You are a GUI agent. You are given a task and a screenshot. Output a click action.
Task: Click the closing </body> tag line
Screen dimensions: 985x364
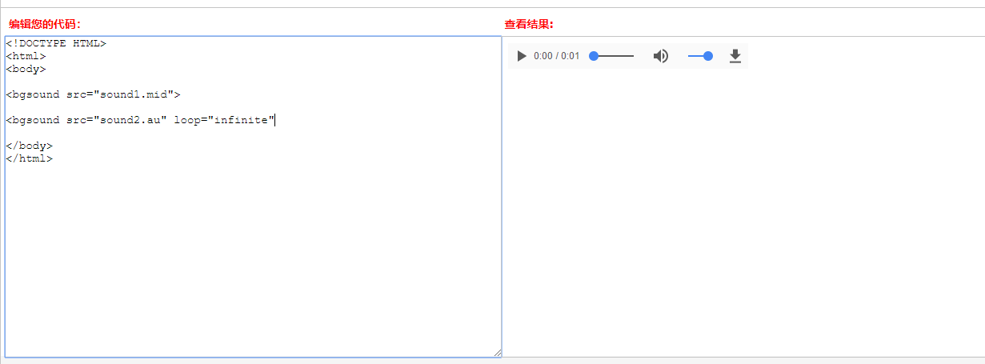[29, 146]
